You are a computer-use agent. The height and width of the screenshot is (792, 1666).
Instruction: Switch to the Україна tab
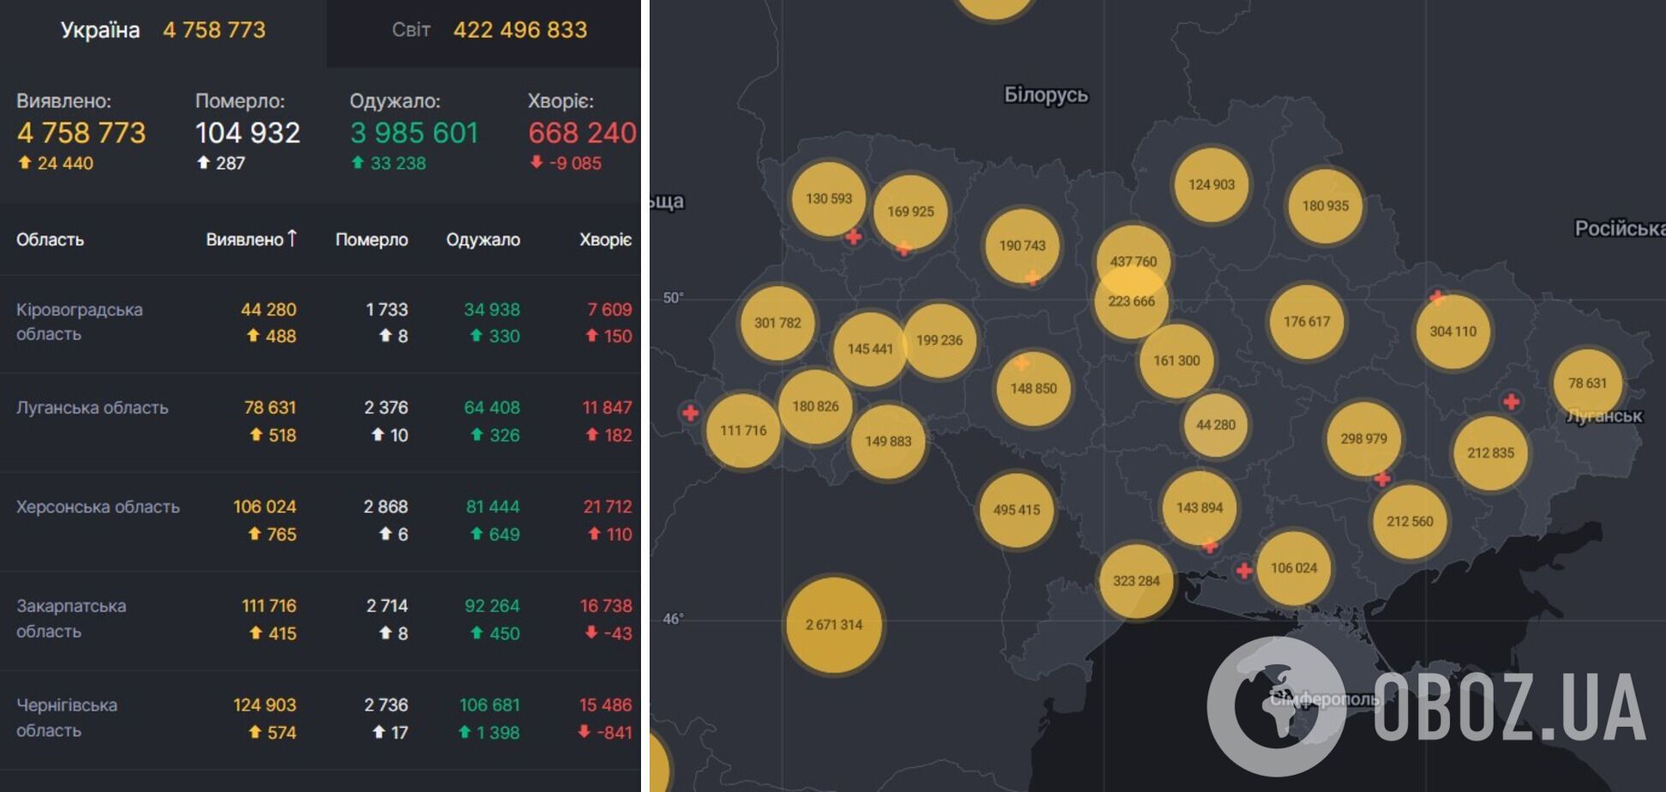163,31
